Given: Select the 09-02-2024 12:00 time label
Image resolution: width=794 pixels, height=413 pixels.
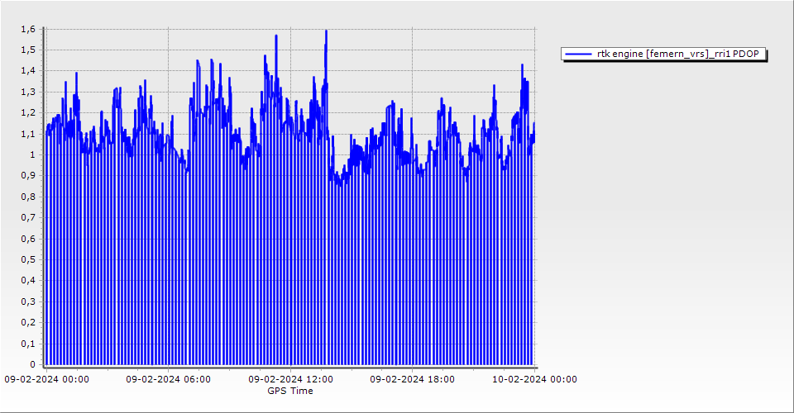Looking at the screenshot, I should coord(290,379).
